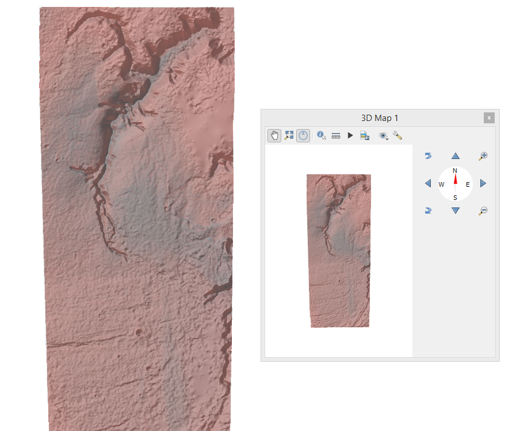Click Zoom Full to fit the terrain extent
The height and width of the screenshot is (431, 520).
point(289,135)
